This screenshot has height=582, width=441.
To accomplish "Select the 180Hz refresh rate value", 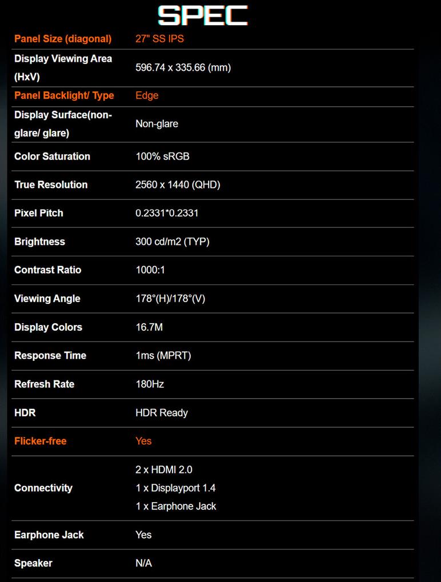I will 150,384.
